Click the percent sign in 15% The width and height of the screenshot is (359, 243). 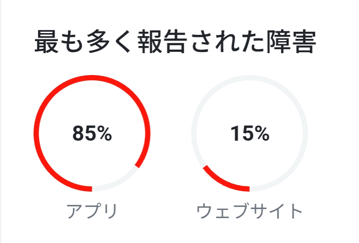click(x=261, y=134)
